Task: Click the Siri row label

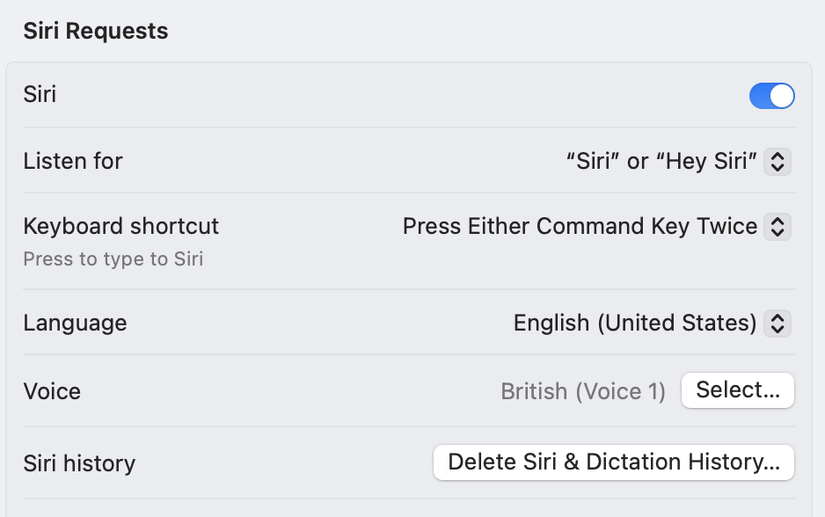Action: pyautogui.click(x=40, y=95)
